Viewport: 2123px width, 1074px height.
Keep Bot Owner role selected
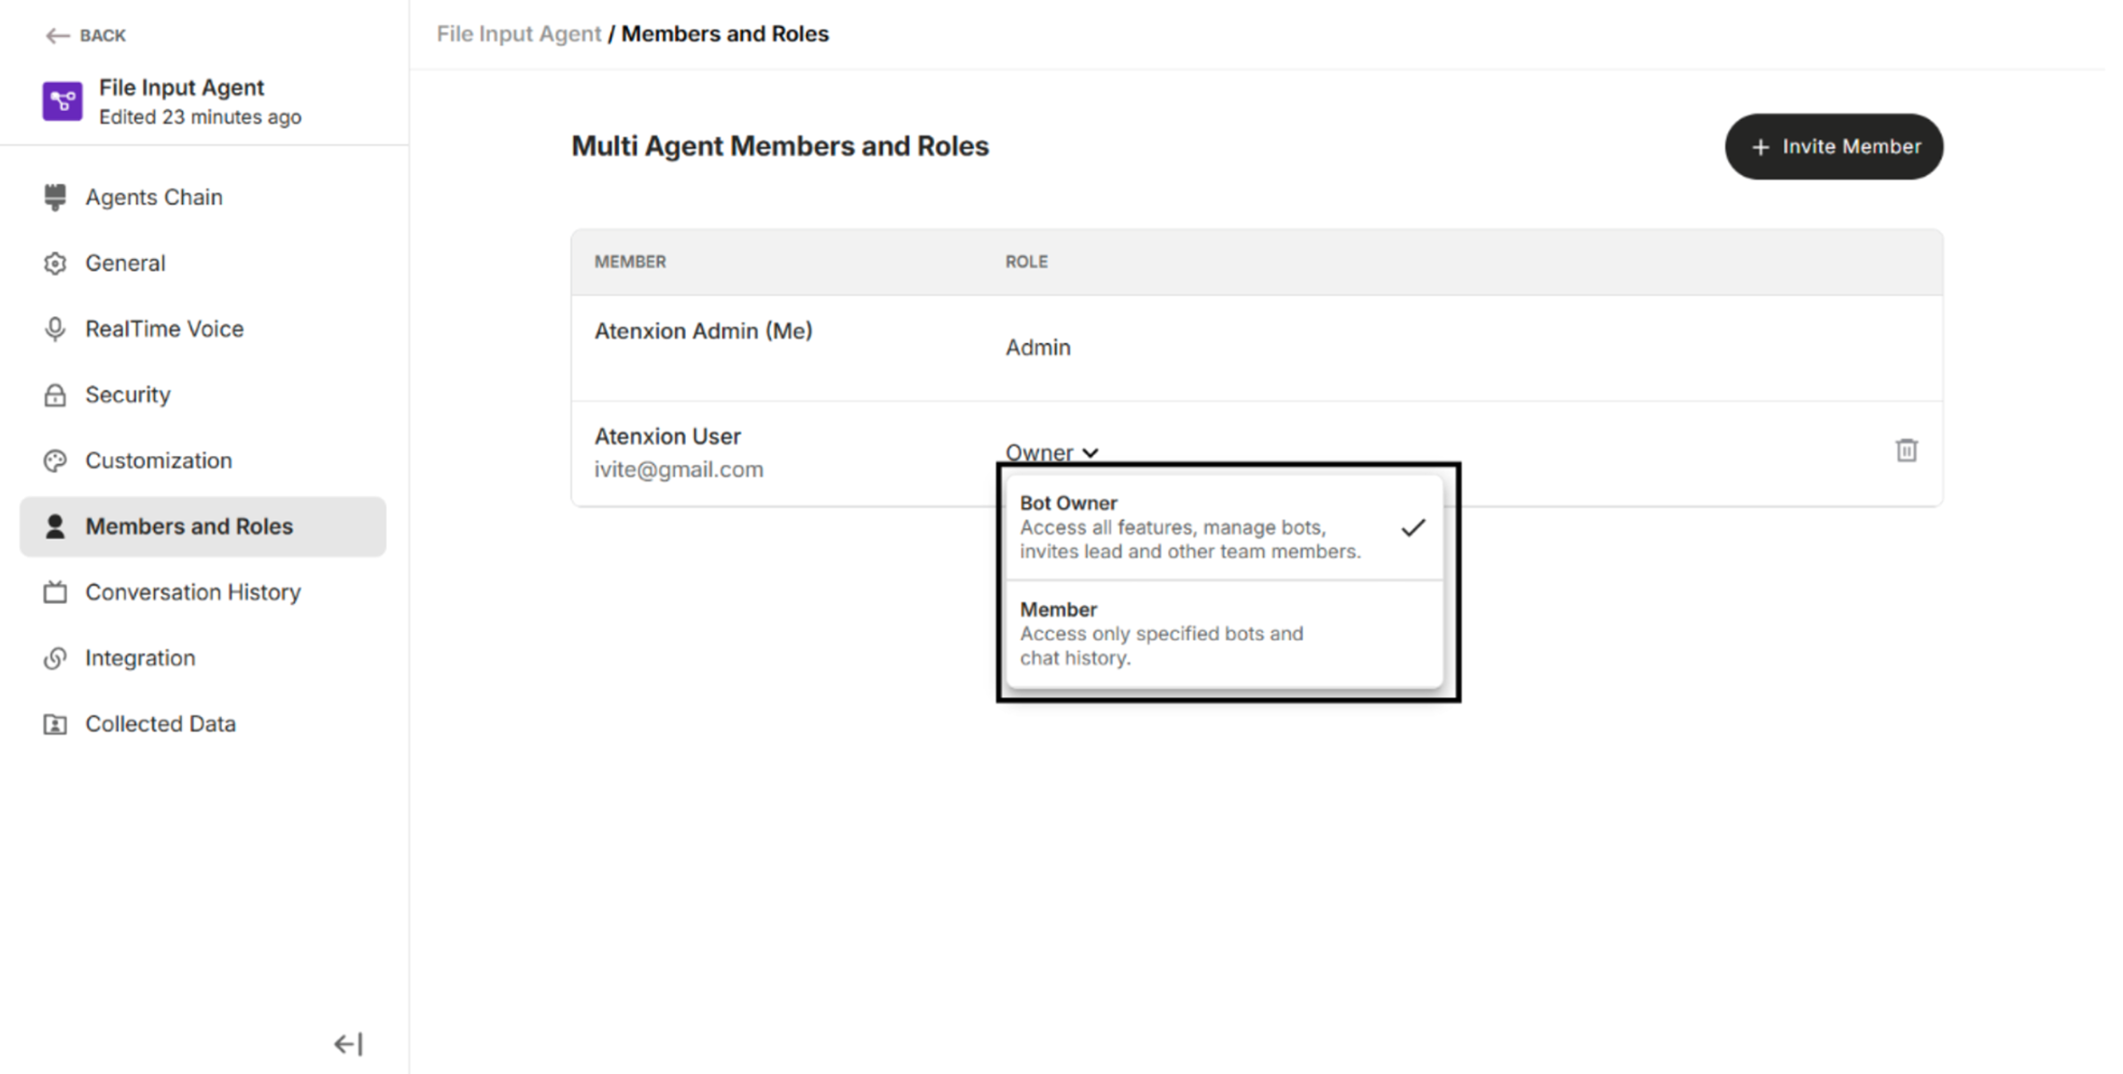(1187, 527)
